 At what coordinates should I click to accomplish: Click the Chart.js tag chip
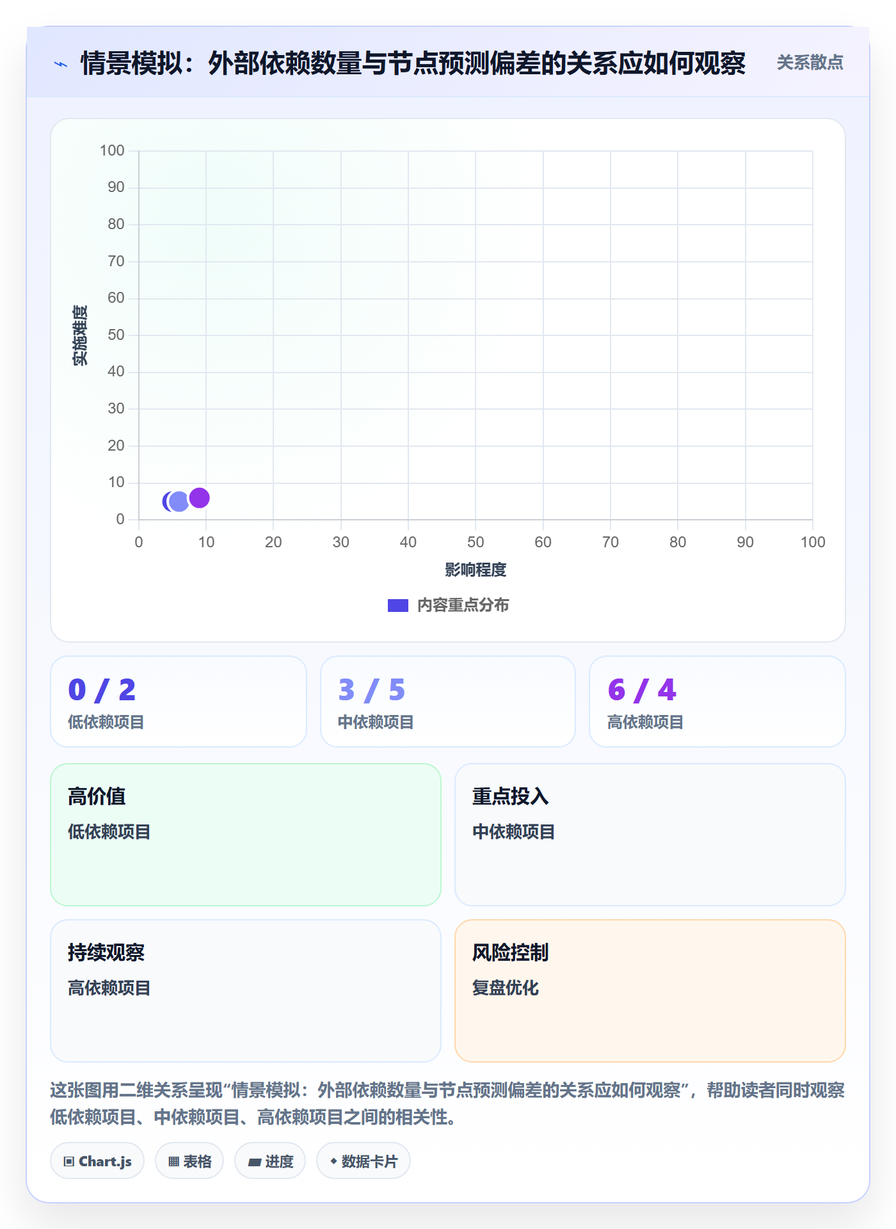tap(97, 1161)
